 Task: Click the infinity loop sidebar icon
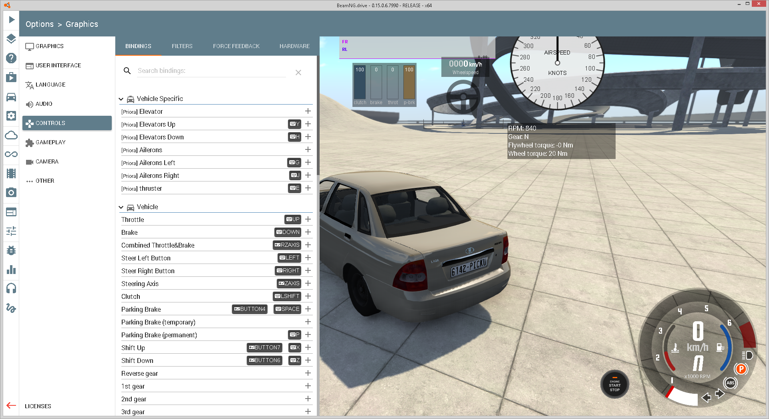click(11, 154)
